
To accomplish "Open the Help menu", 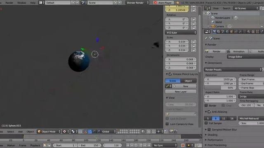I will 33,3.
